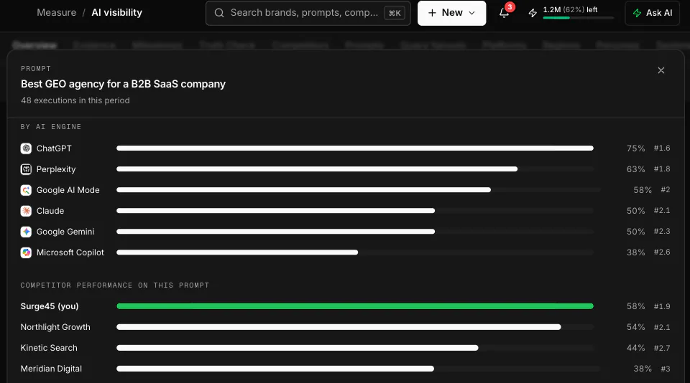Click the Microsoft Copilot icon
Viewport: 690px width, 383px height.
coord(26,252)
